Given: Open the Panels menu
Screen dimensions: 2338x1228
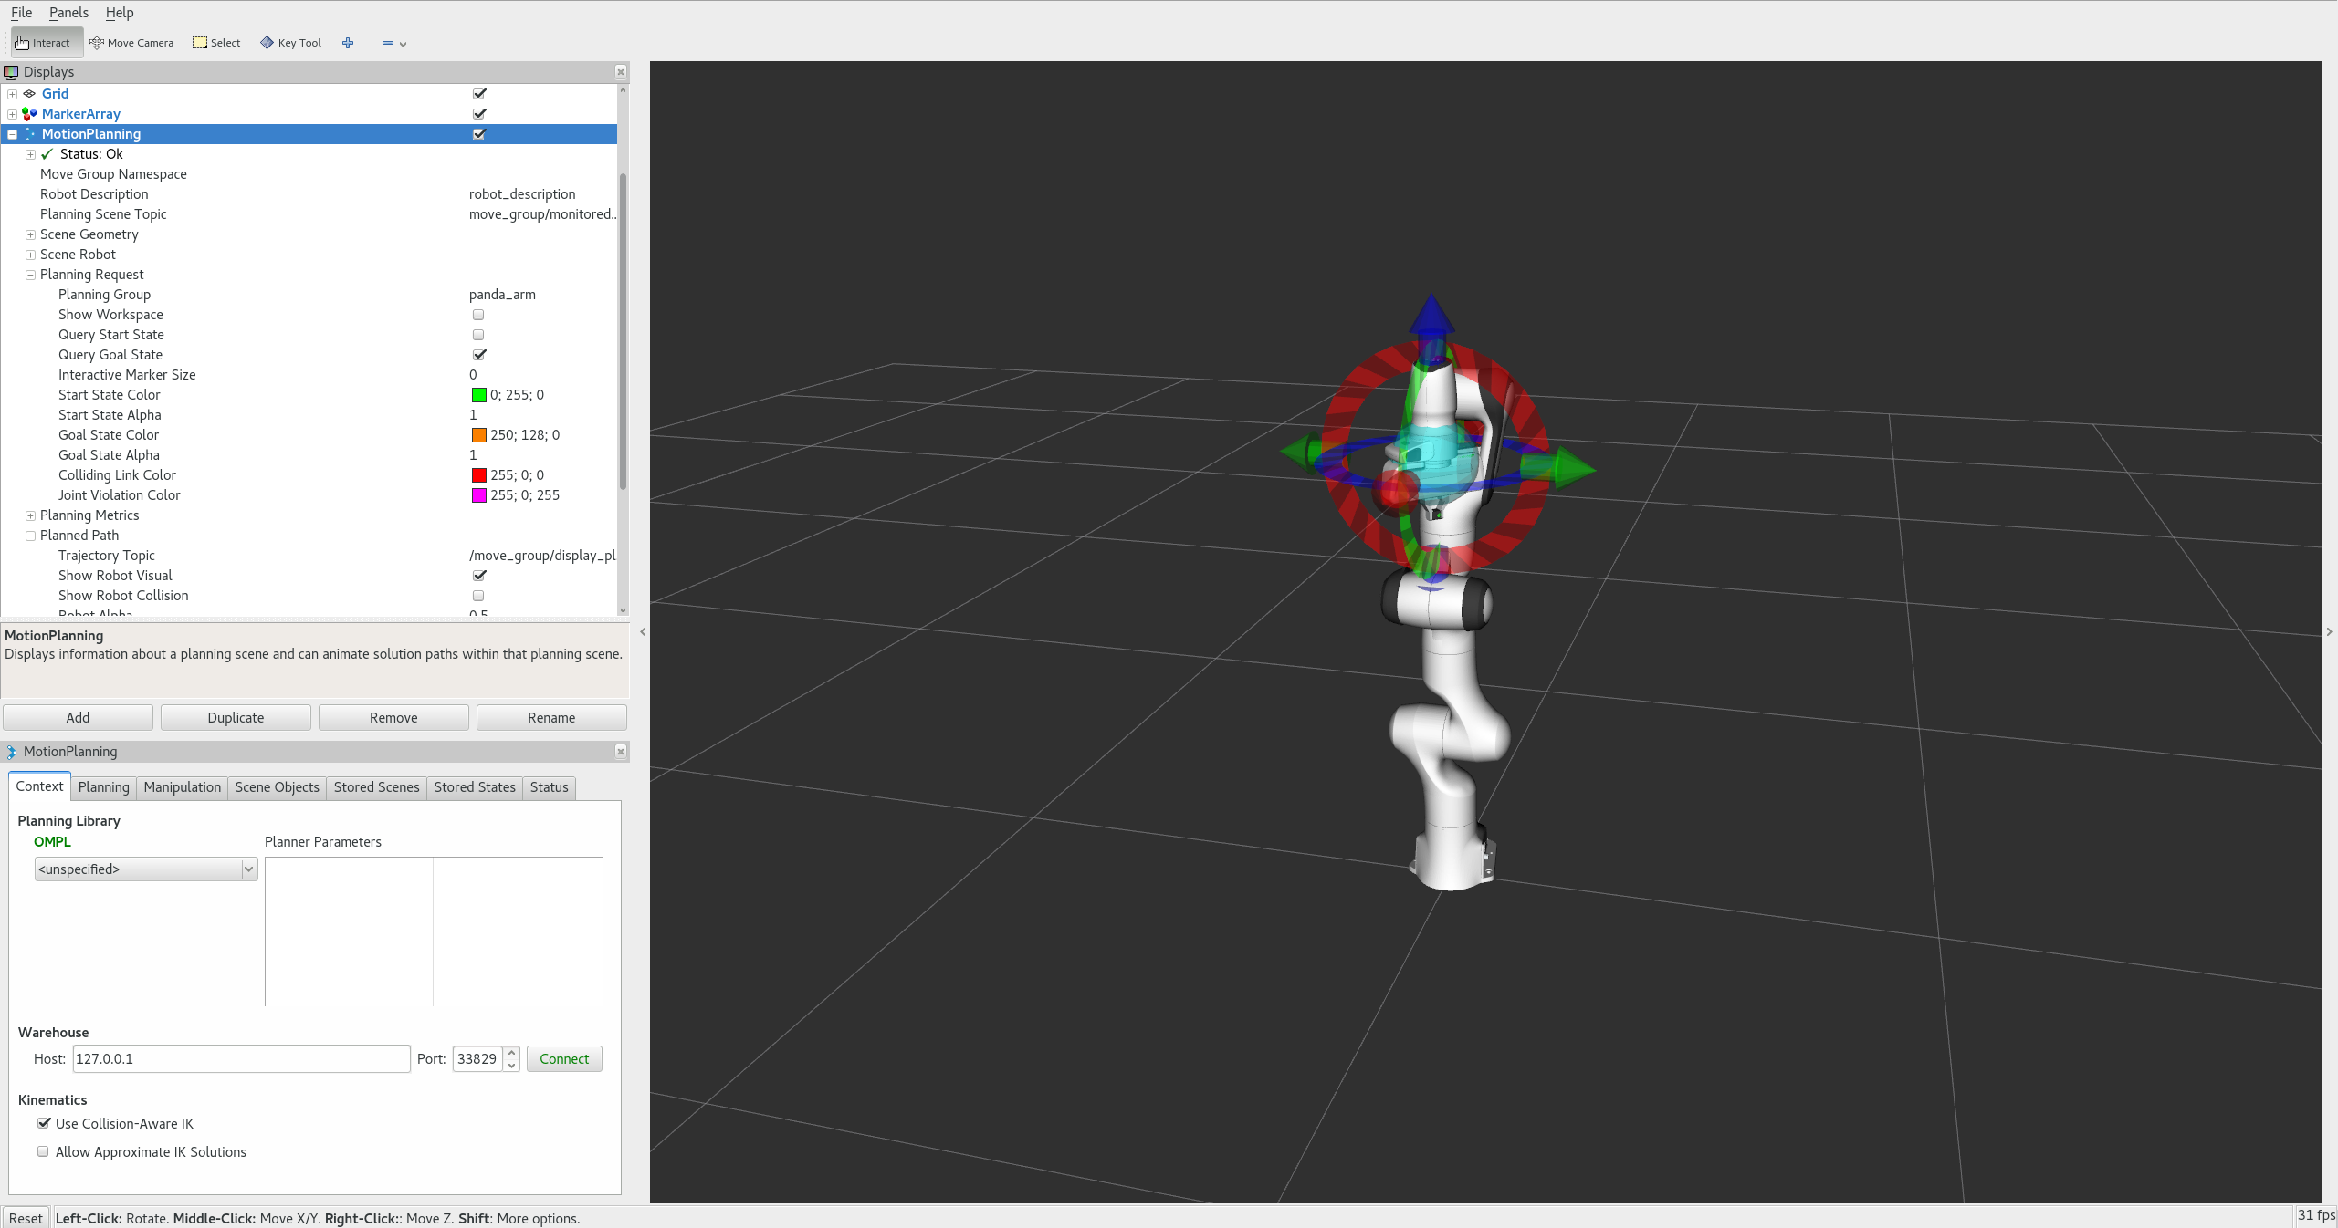Looking at the screenshot, I should coord(68,13).
